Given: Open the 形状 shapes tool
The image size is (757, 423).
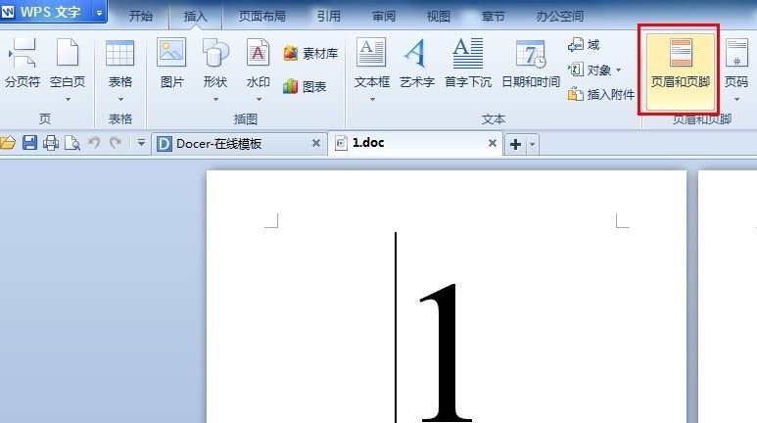Looking at the screenshot, I should (215, 63).
